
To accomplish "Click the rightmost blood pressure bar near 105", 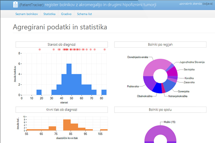I will pos(104,130).
